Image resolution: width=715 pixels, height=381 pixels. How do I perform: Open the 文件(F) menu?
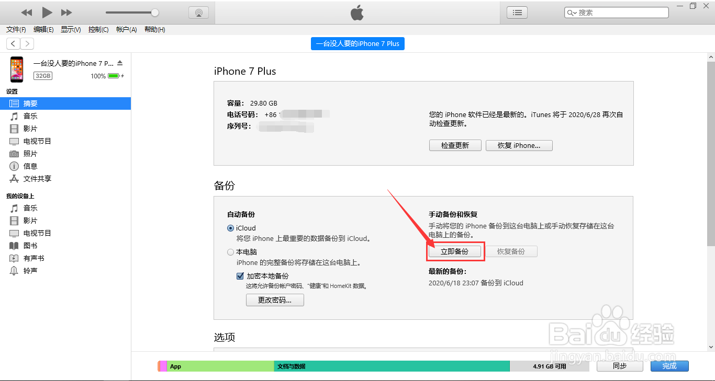pyautogui.click(x=16, y=30)
